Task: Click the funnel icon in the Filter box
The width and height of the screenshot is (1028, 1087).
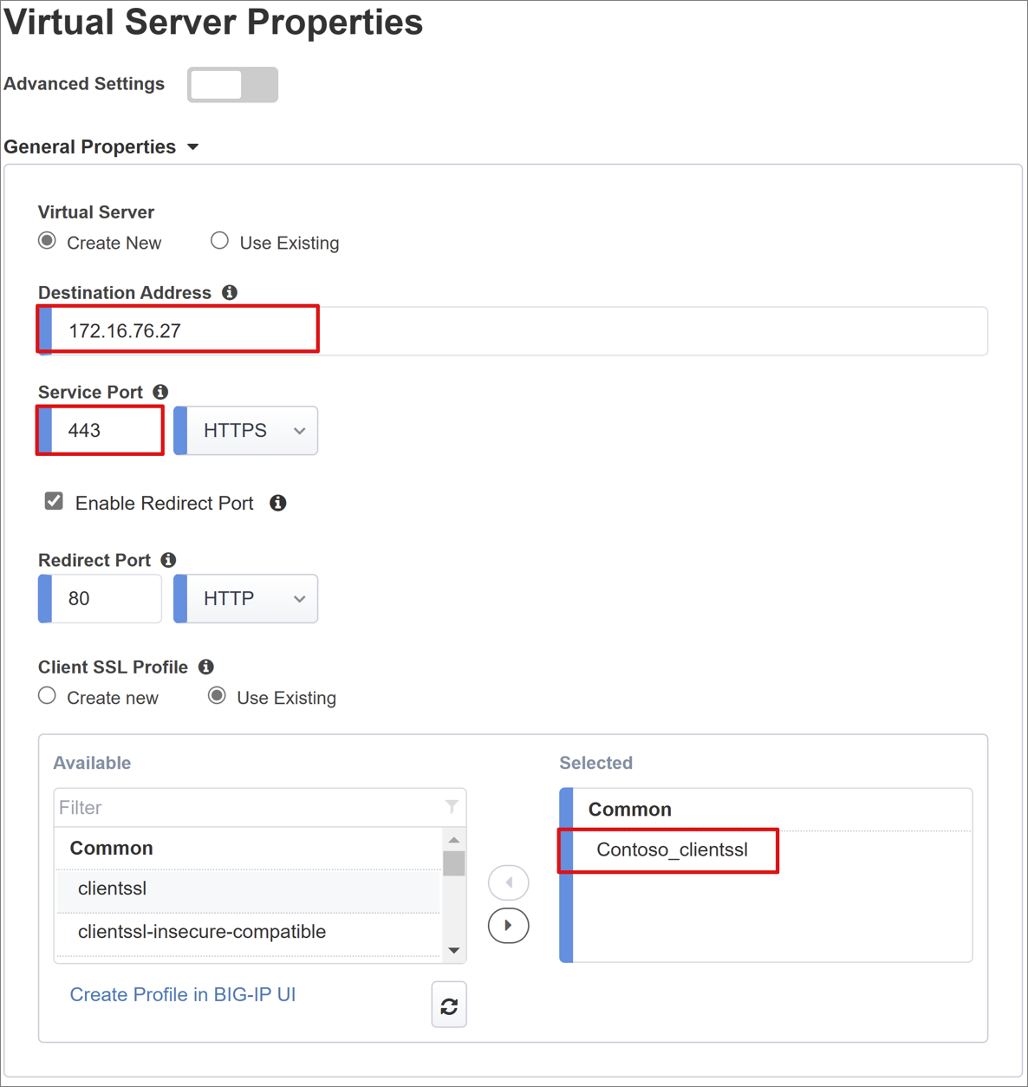Action: 452,807
